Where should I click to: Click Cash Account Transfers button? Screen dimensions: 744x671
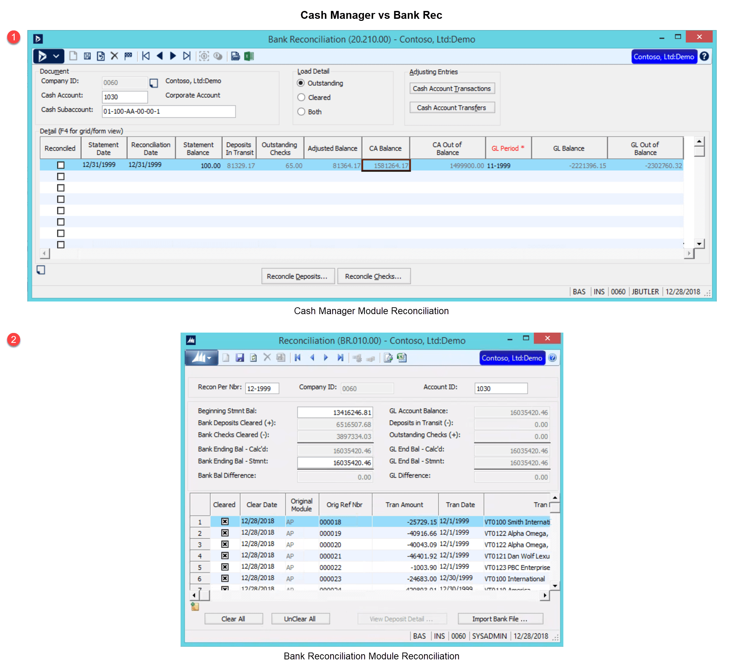pos(452,108)
